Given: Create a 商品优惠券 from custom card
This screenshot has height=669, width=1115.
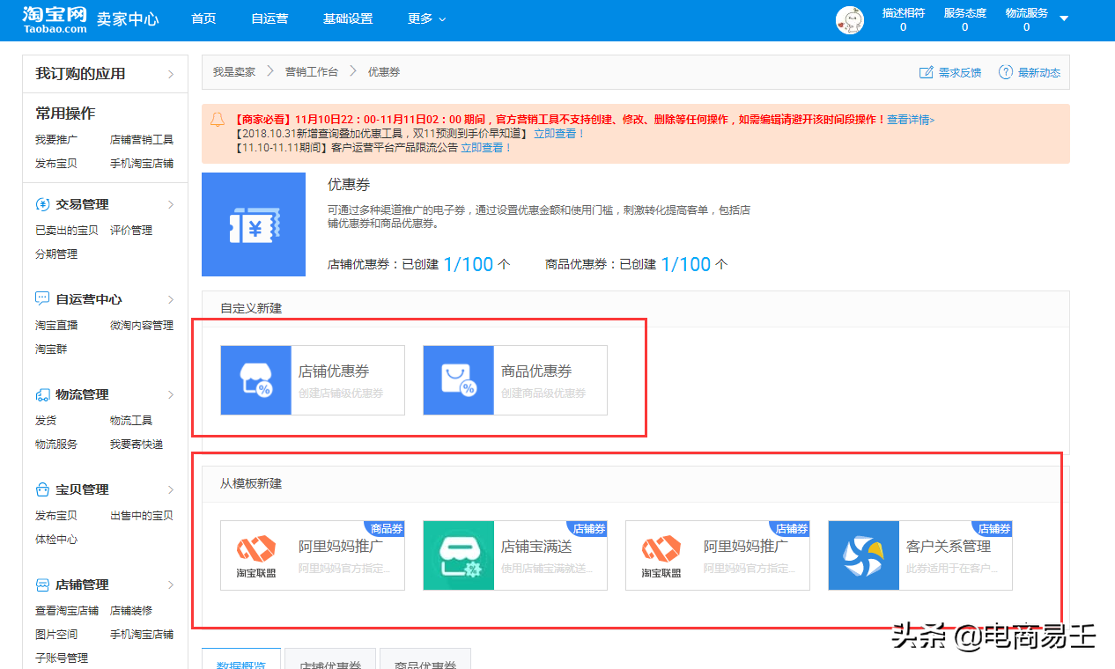Looking at the screenshot, I should pos(515,380).
